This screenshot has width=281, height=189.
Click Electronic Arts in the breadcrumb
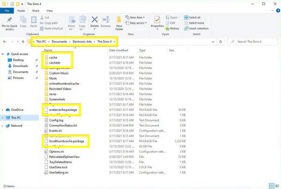[x=82, y=42]
